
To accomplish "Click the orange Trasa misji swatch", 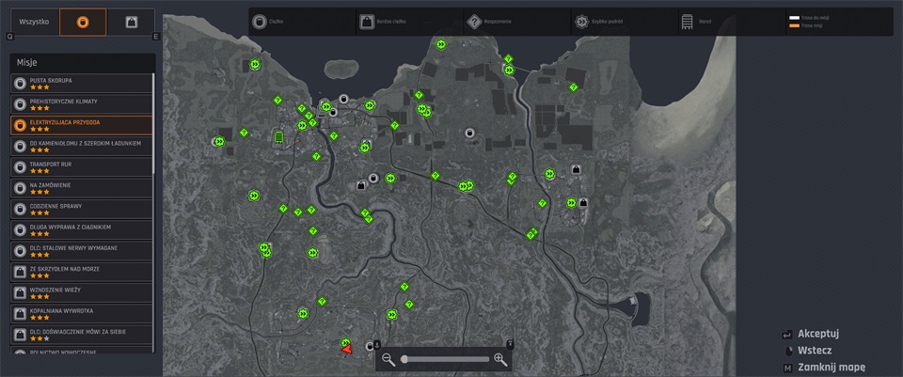I will (793, 25).
